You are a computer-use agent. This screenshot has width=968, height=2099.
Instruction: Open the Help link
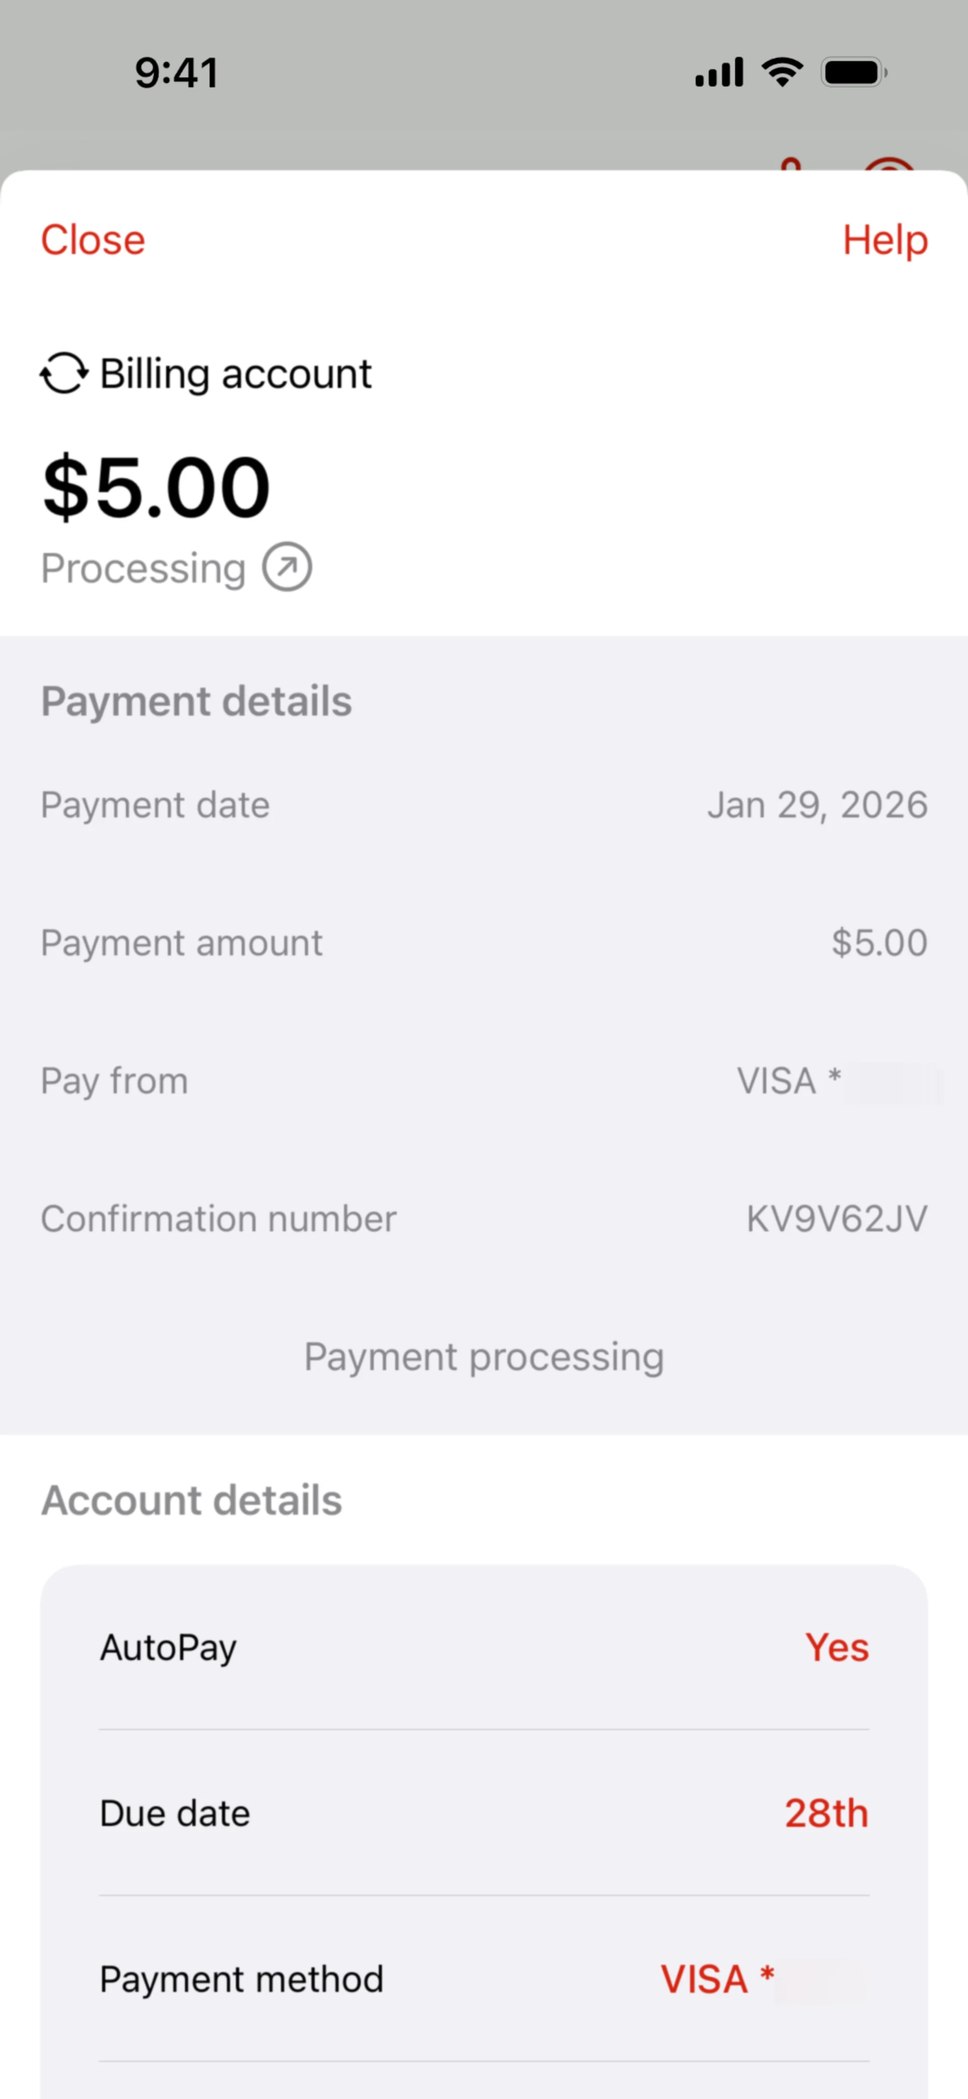pos(885,241)
